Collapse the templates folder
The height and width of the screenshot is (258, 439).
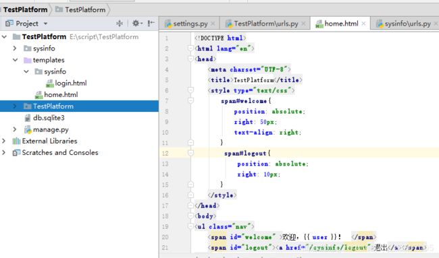tap(15, 60)
